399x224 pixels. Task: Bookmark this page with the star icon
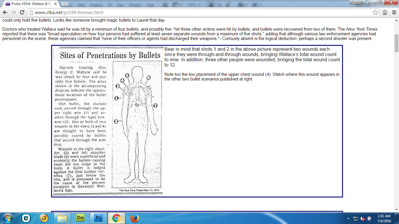coord(375,12)
